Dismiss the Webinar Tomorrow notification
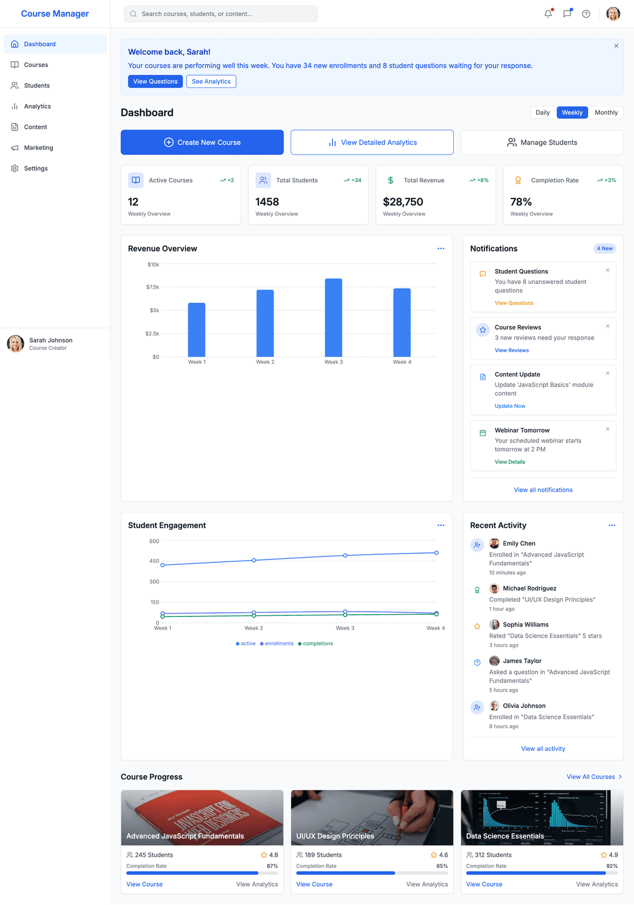 click(x=608, y=429)
